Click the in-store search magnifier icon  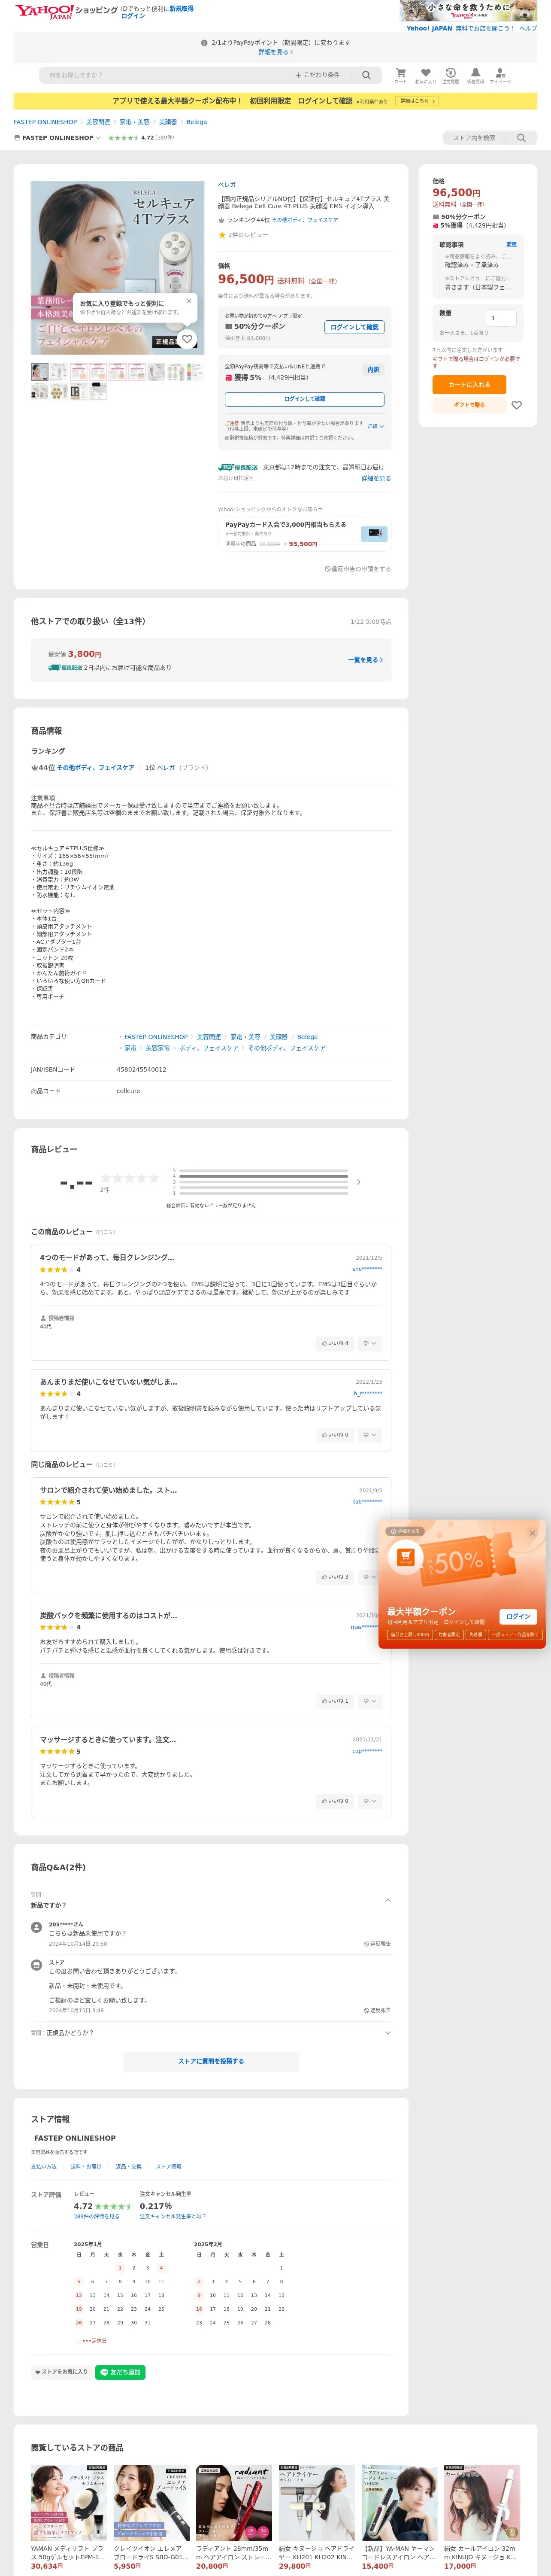(x=521, y=138)
